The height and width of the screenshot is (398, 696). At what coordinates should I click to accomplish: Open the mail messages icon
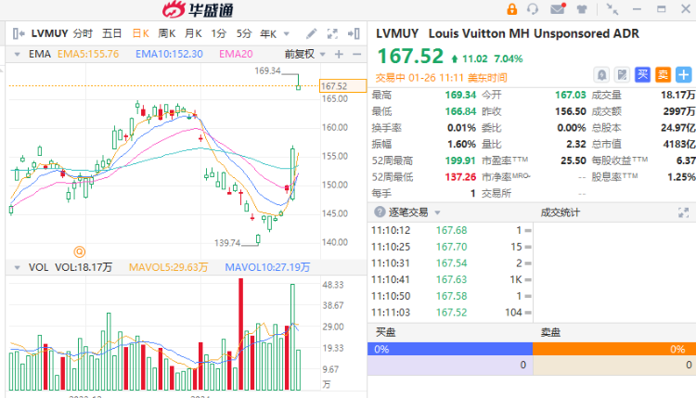pos(558,9)
